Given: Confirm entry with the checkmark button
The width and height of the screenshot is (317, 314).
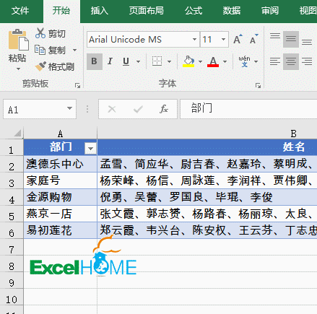Looking at the screenshot, I should coord(138,109).
